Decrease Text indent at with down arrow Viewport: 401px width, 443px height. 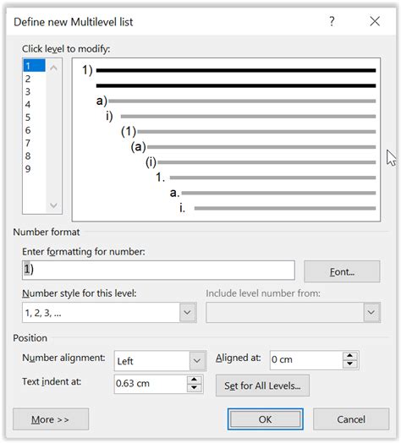(x=194, y=387)
